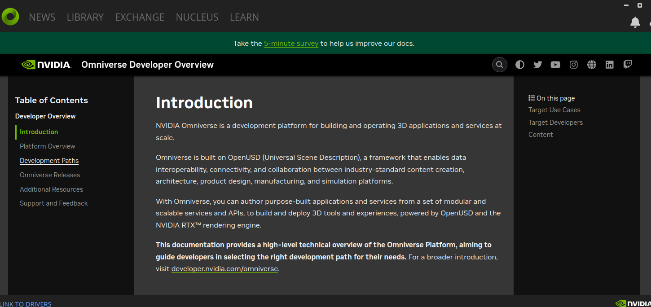Jump to Target Developers section

pos(556,123)
